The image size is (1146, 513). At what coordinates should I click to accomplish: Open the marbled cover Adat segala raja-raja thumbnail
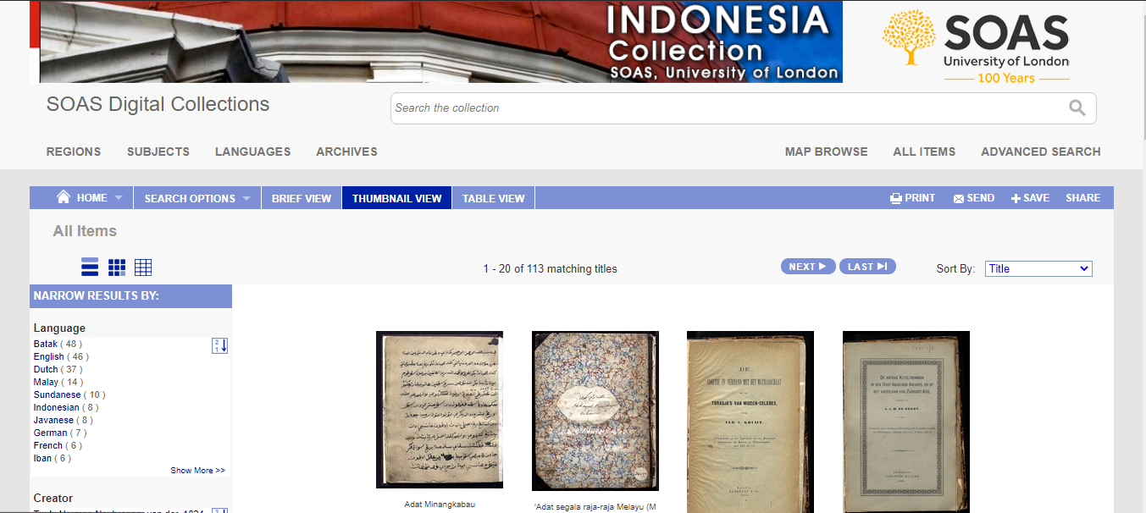595,411
